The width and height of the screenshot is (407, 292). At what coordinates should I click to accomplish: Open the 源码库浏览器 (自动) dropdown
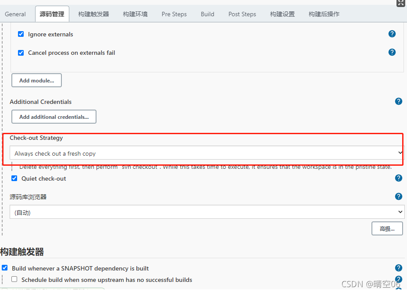click(207, 212)
